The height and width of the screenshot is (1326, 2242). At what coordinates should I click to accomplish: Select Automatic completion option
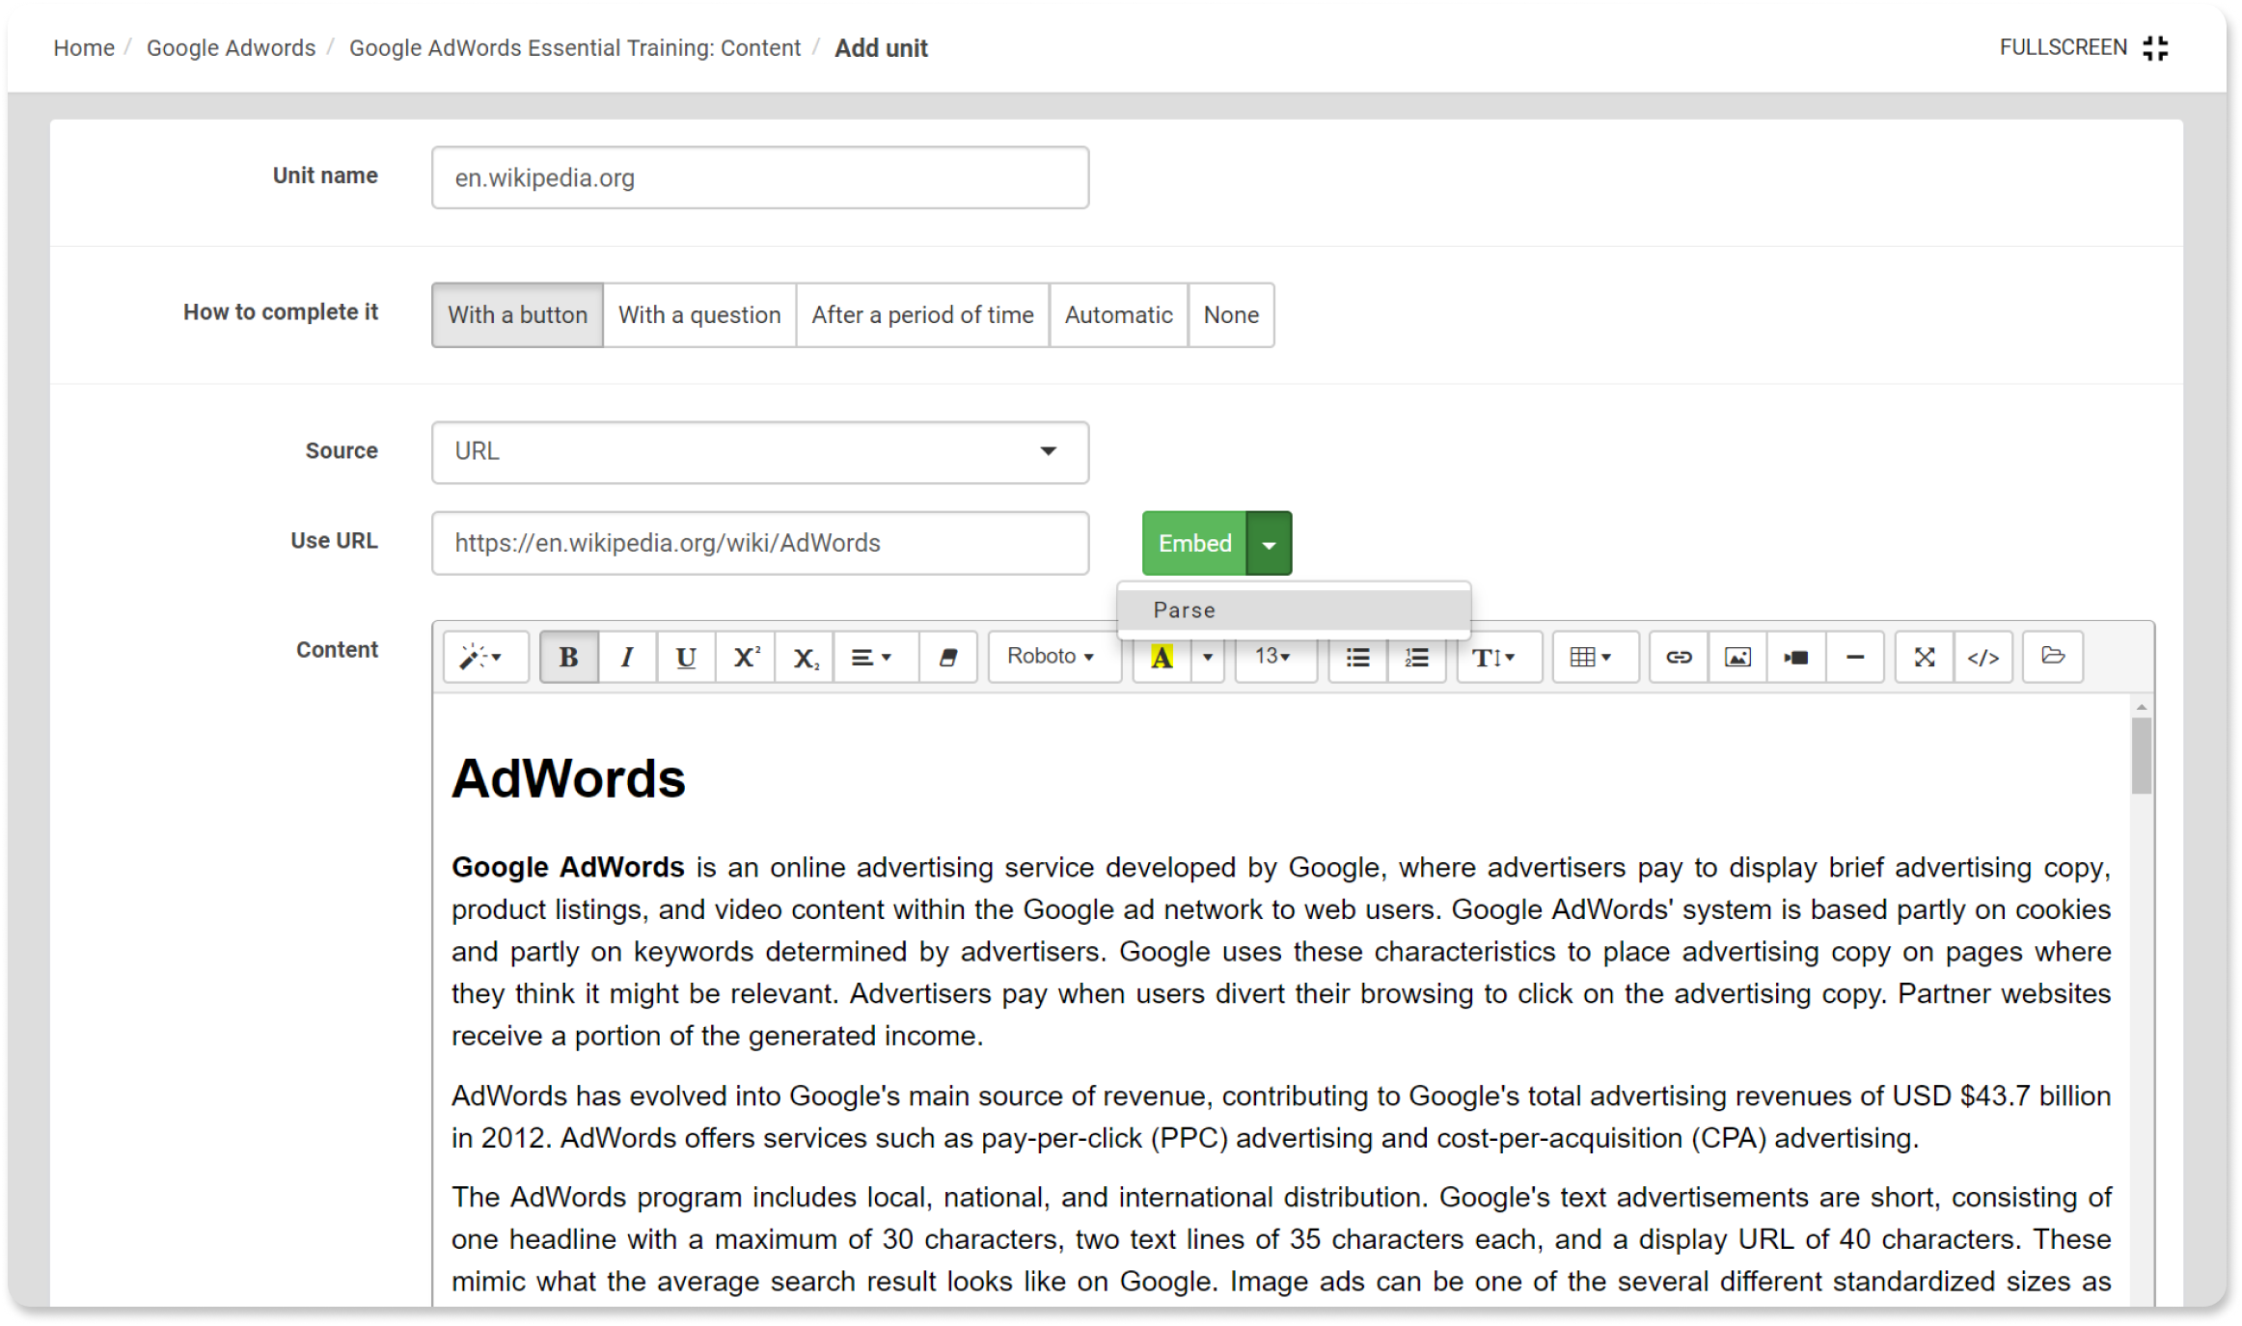pos(1118,314)
